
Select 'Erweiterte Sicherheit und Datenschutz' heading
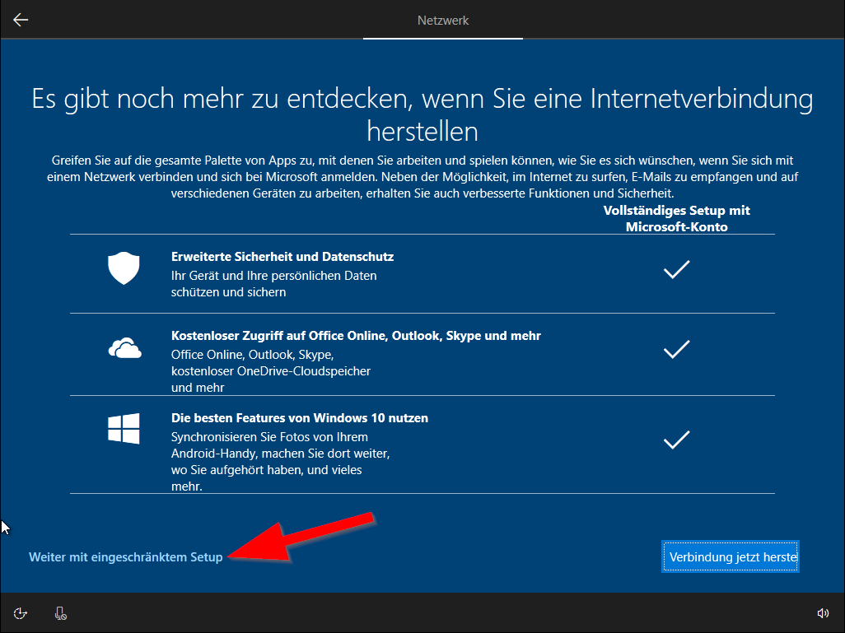pyautogui.click(x=282, y=257)
